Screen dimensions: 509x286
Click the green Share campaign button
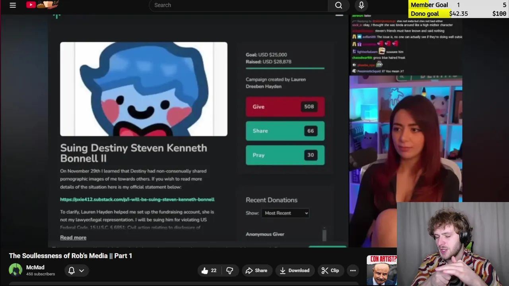pyautogui.click(x=285, y=131)
